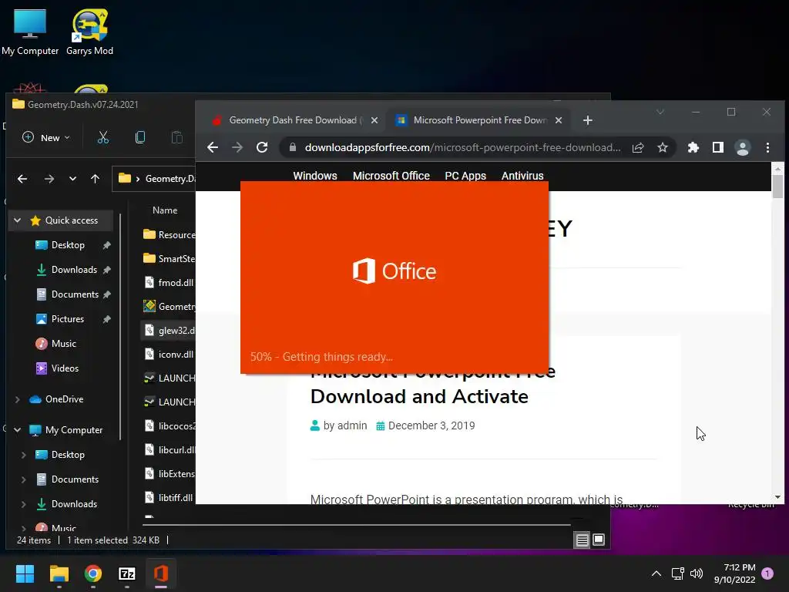
Task: Click the December 3, 2019 date link
Action: click(x=431, y=425)
